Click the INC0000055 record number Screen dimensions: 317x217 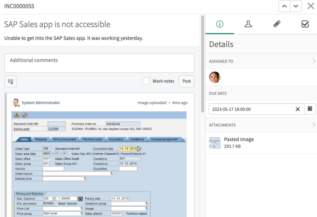pos(19,6)
